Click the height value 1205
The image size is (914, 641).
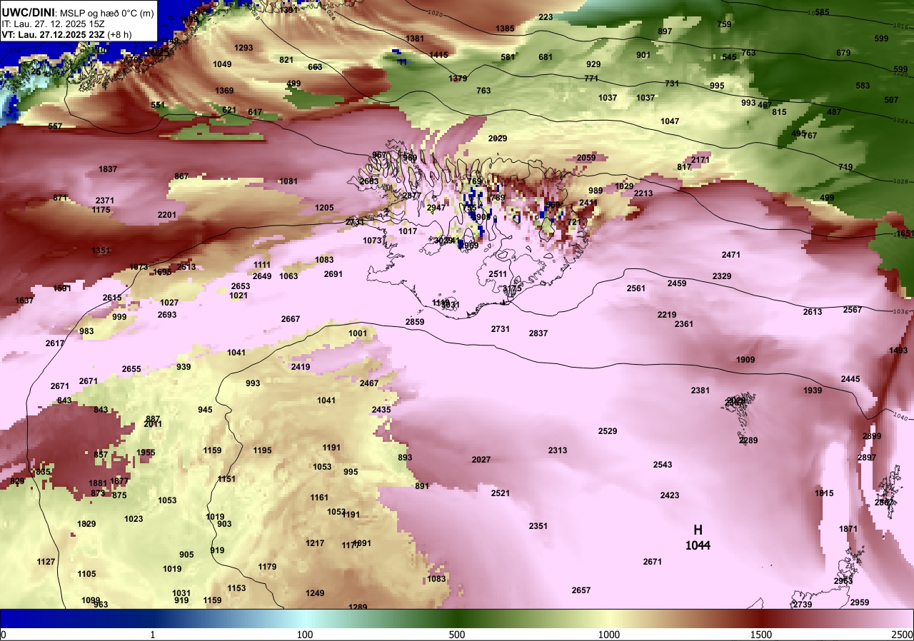(x=324, y=208)
